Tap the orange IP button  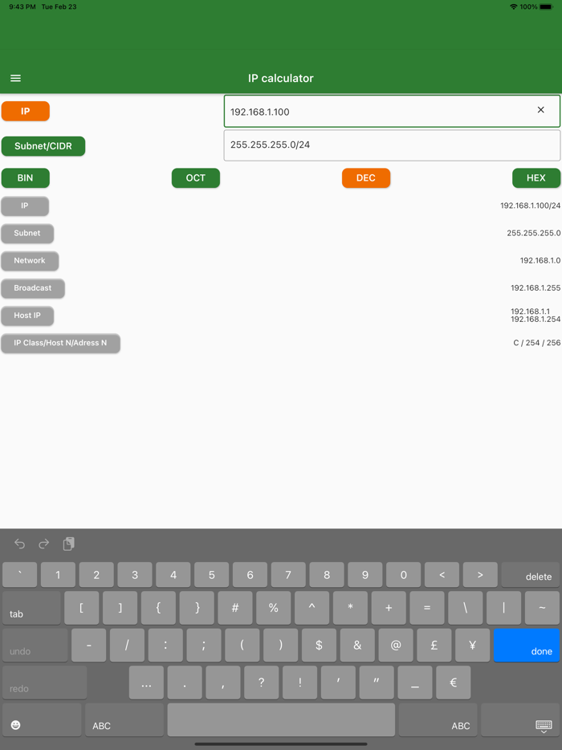tap(26, 111)
